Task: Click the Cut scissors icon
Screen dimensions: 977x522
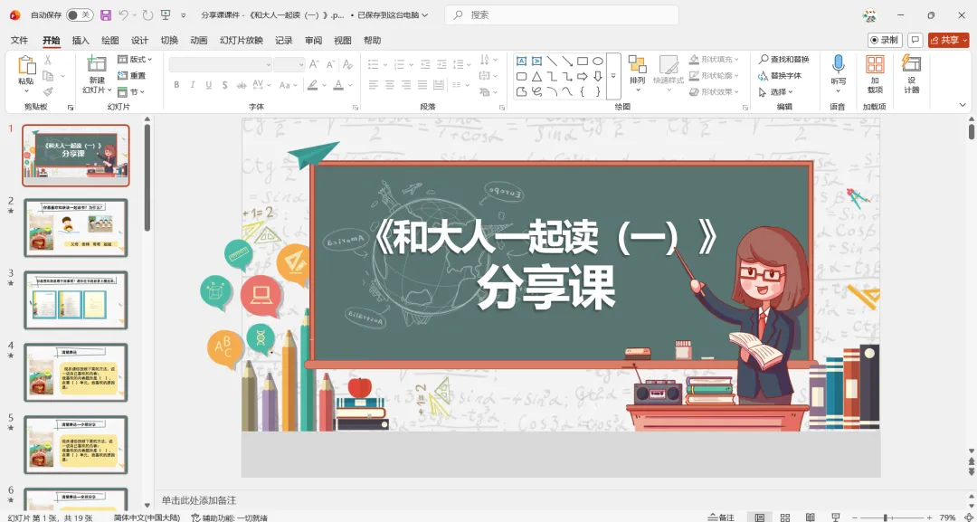Action: pyautogui.click(x=48, y=60)
